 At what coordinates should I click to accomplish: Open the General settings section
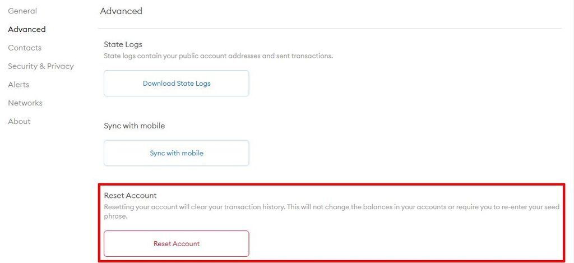tap(22, 11)
